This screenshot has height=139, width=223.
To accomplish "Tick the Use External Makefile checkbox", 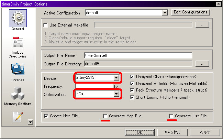I will click(x=45, y=25).
